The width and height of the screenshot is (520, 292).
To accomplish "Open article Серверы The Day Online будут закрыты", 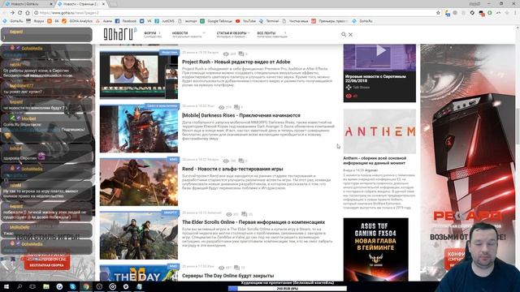I will pos(227,276).
